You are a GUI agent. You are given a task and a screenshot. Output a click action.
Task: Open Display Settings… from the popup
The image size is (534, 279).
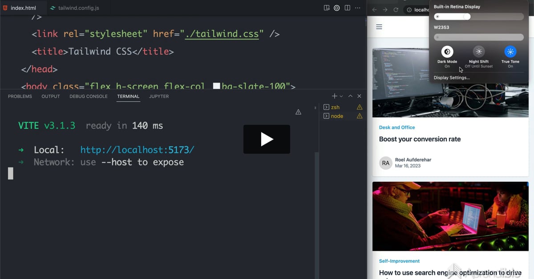tap(452, 78)
